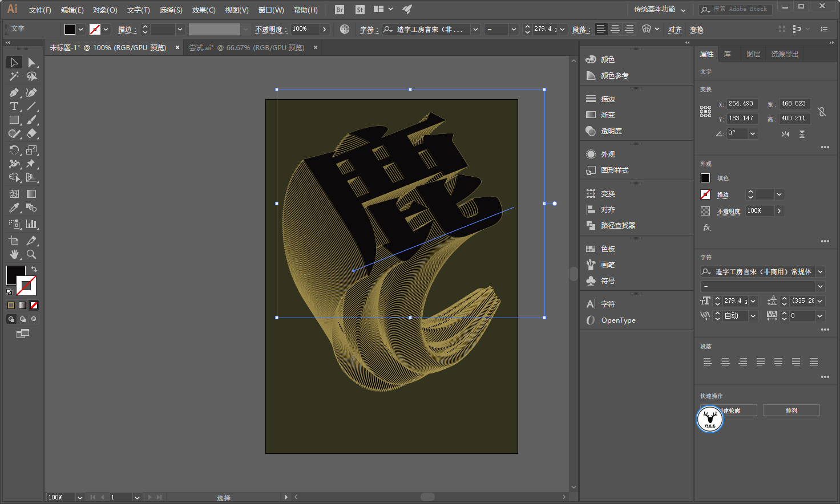Switch to the 图层 tab

[754, 54]
